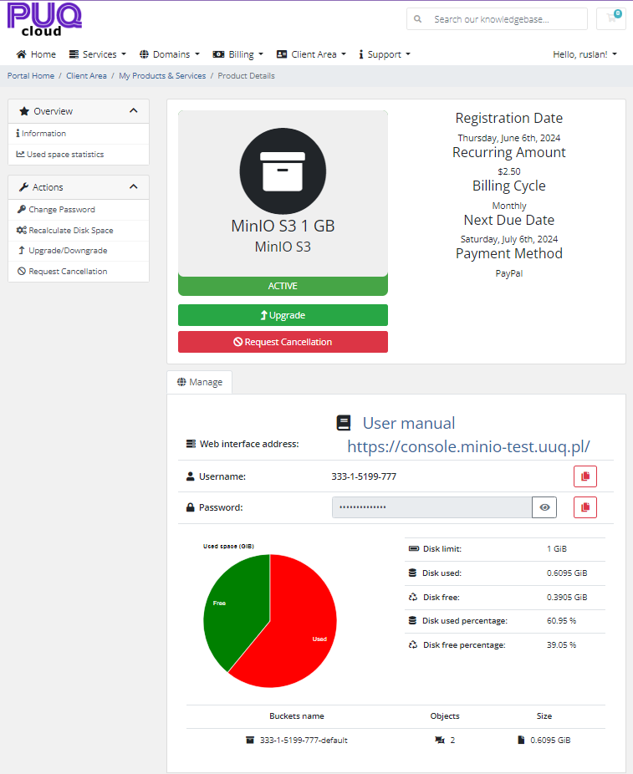Select Recalculate Disk Space action
The height and width of the screenshot is (774, 633).
click(79, 230)
